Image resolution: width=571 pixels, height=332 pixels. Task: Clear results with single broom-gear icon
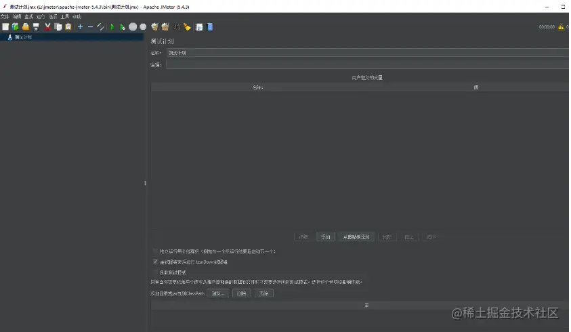(x=154, y=26)
